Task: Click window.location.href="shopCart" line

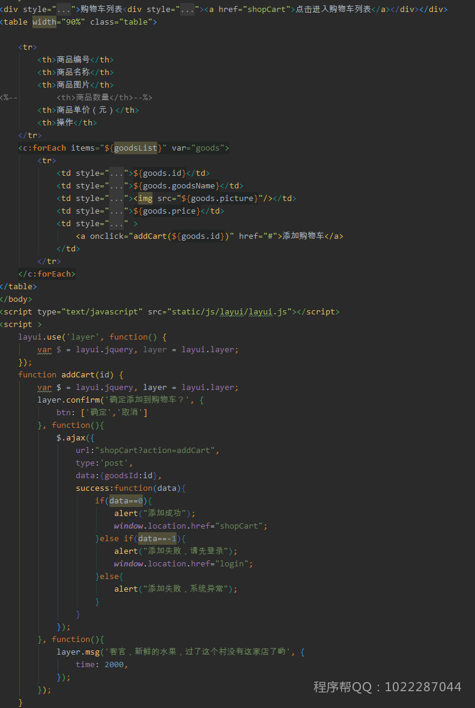Action: tap(191, 526)
